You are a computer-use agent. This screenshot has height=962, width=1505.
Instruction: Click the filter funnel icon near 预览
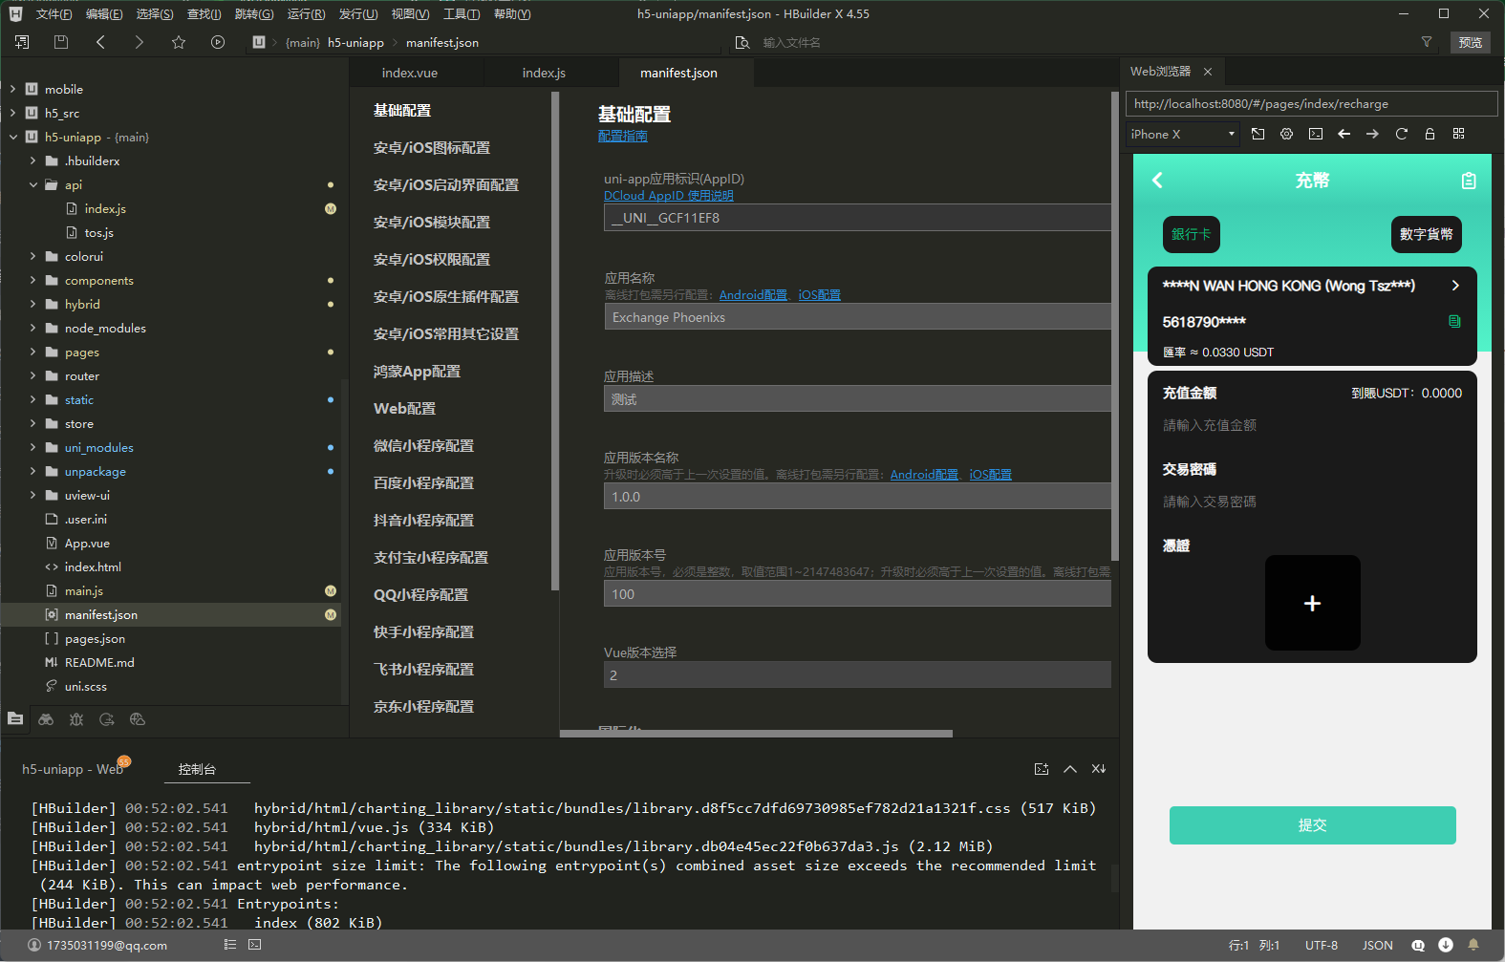click(x=1427, y=42)
